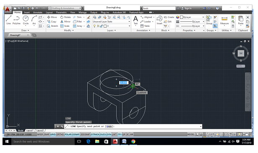Toggle ORTHO mode in status bar
Image resolution: width=258 pixels, height=153 pixels.
click(x=60, y=134)
